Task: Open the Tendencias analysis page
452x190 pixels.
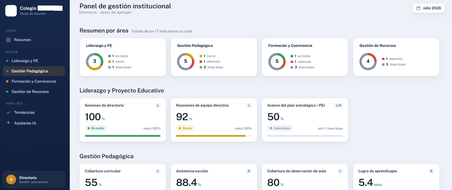Action: pos(34,112)
